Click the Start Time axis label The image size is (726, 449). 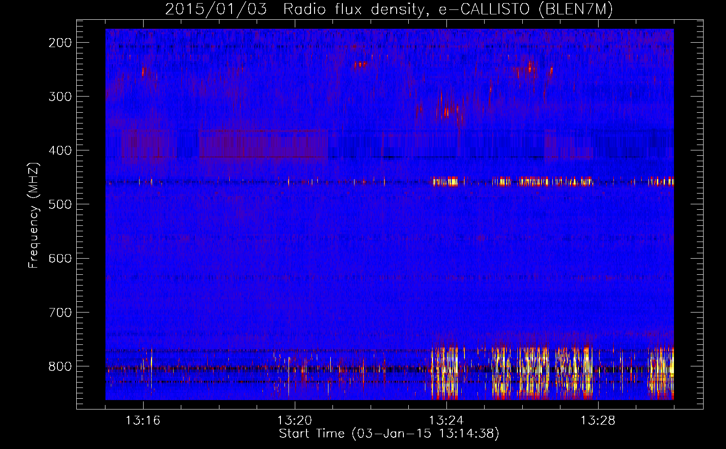(x=389, y=433)
